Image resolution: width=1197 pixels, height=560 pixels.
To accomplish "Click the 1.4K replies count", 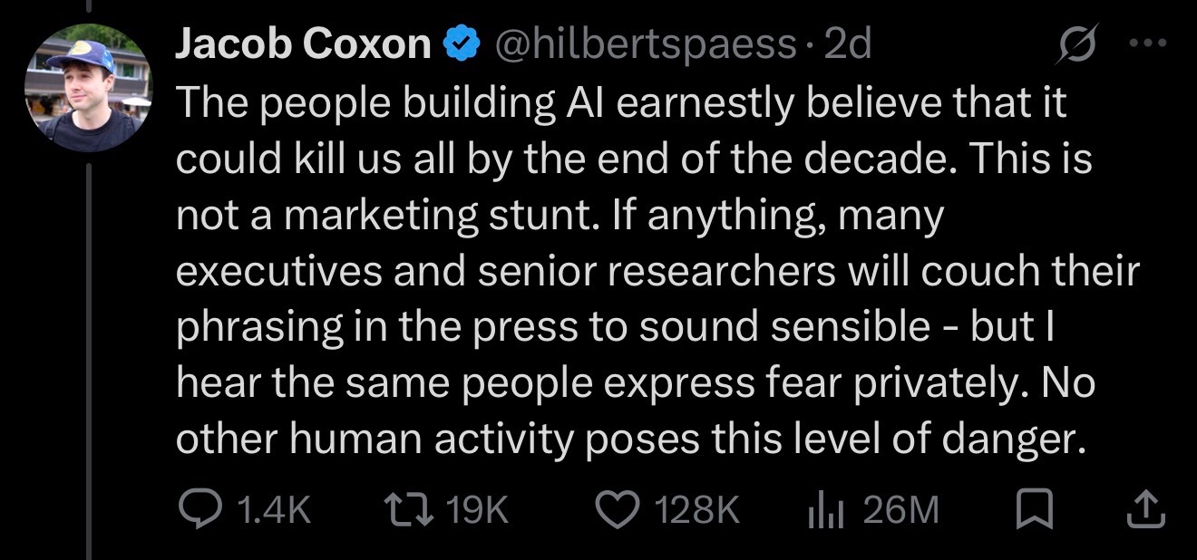I will click(271, 511).
